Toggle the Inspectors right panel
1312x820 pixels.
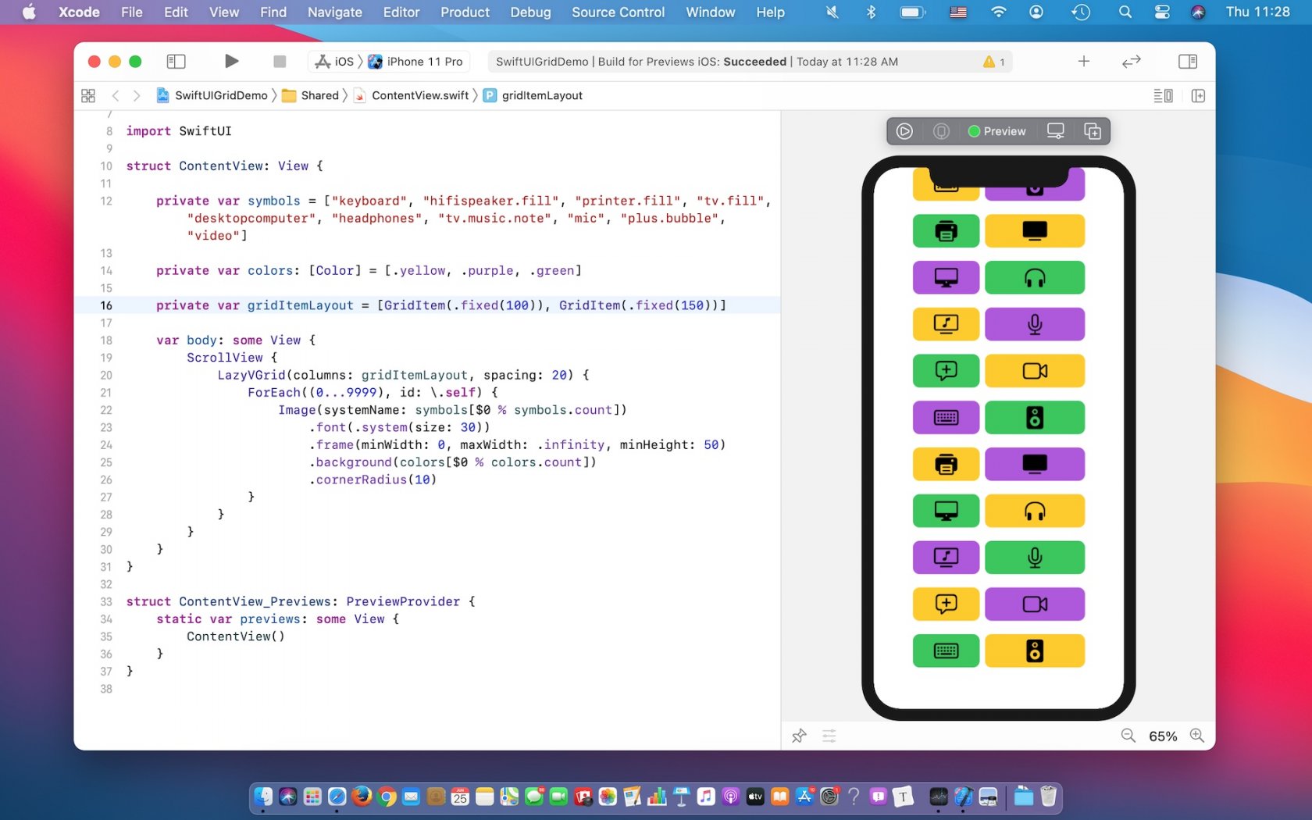click(1187, 62)
